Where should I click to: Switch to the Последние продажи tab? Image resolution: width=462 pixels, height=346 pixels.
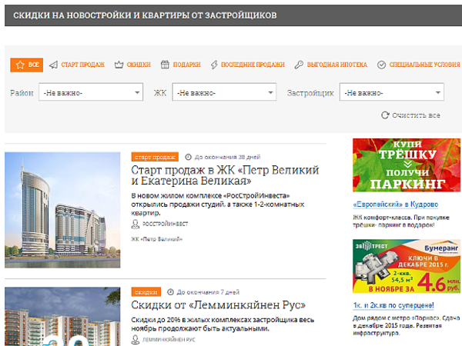coord(247,65)
